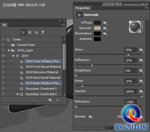Select the Whole Scene filter icon
The height and width of the screenshot is (132, 150).
tap(23, 32)
